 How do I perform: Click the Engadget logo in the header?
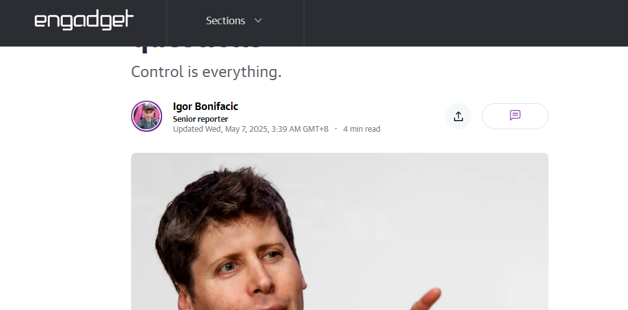[84, 20]
